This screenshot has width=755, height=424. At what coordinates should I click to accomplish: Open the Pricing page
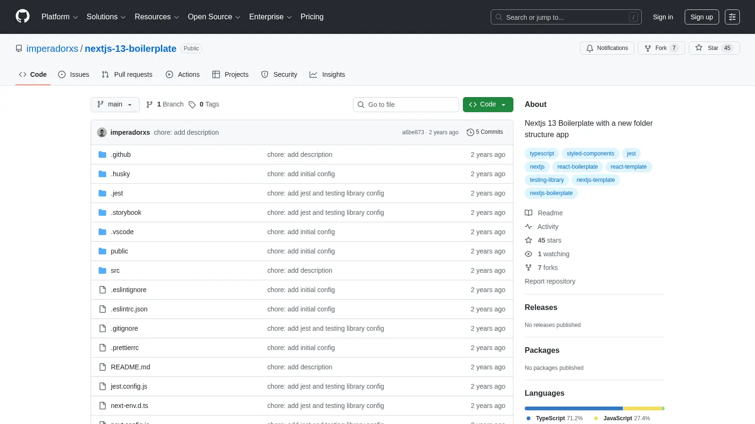tap(312, 17)
